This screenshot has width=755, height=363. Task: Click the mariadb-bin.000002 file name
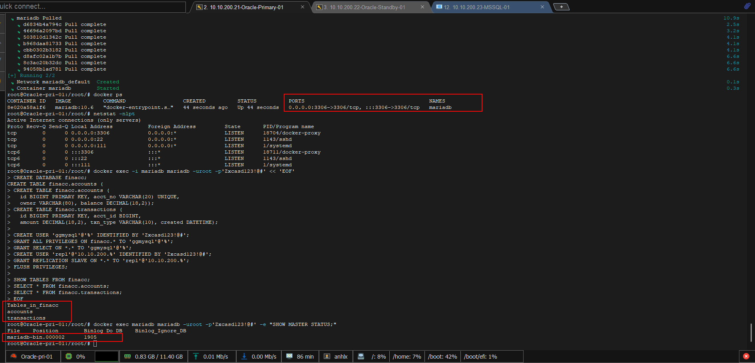(36, 337)
